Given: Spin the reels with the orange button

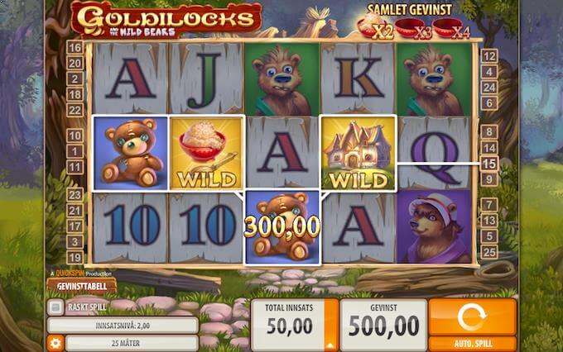Looking at the screenshot, I should (472, 316).
